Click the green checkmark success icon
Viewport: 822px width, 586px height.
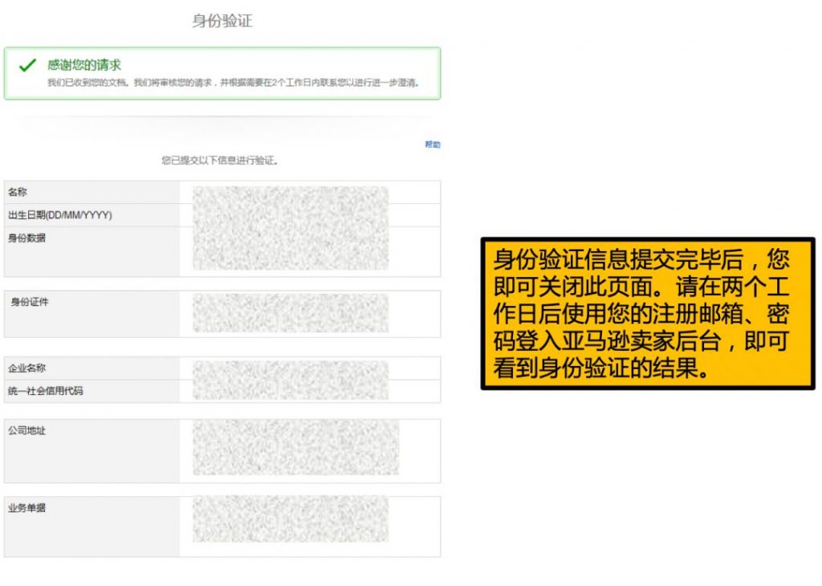point(27,66)
